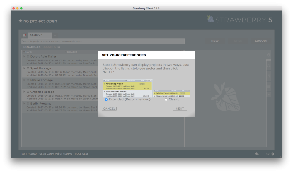Viewport: 293px width, 173px height.
Task: Click Desert Rain Trailer modified line by Tom Davis
Action: [61, 63]
